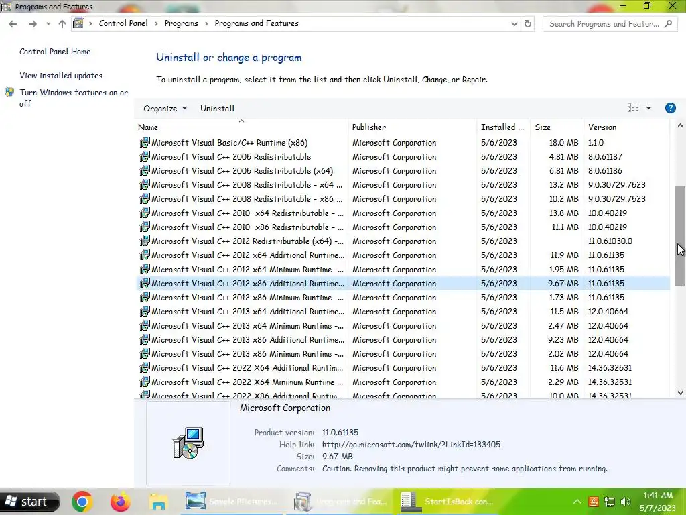Open the recent locations dropdown arrow

[48, 24]
